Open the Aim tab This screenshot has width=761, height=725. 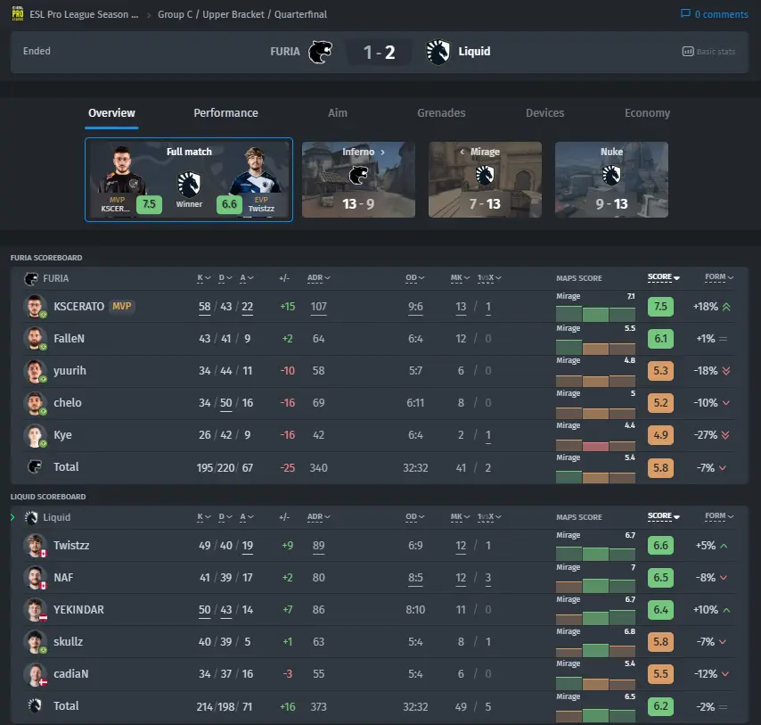(x=338, y=113)
